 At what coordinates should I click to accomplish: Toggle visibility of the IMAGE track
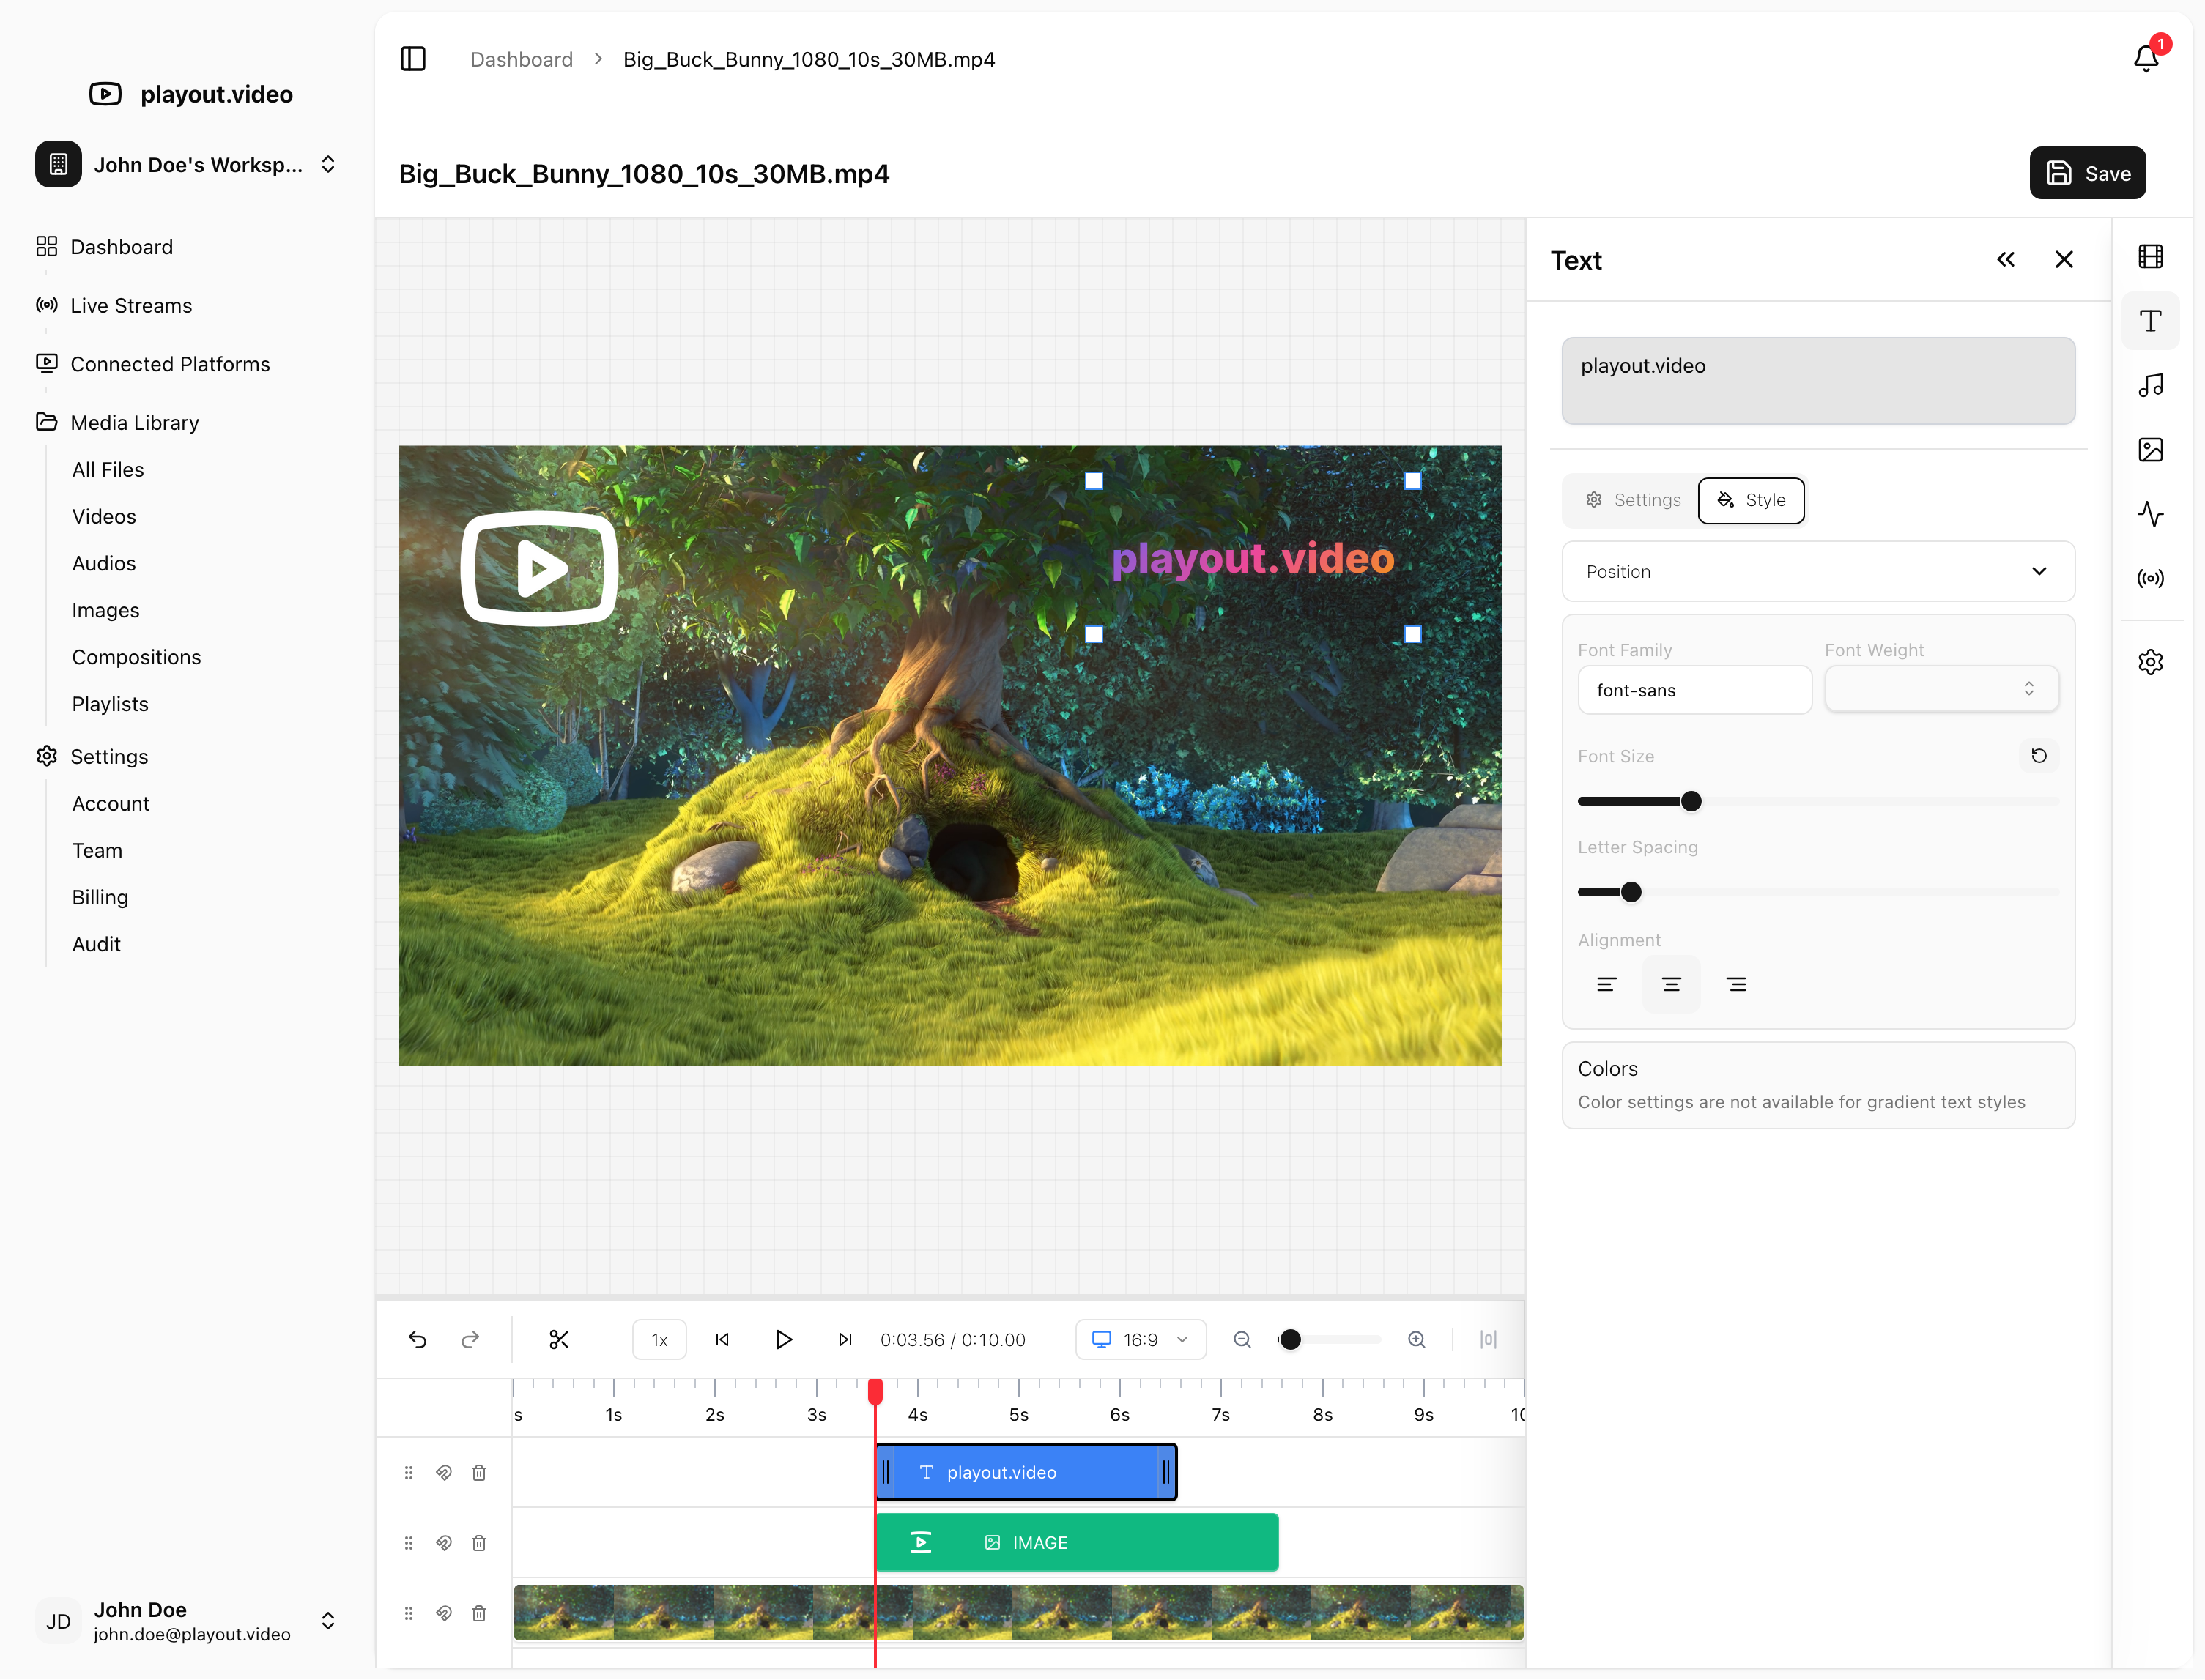[444, 1542]
